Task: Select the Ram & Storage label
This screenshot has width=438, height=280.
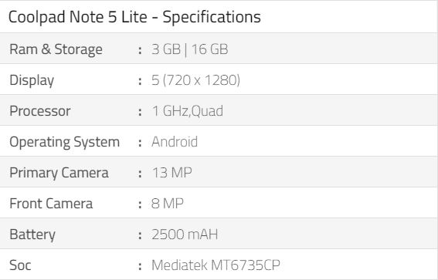Action: [x=56, y=49]
